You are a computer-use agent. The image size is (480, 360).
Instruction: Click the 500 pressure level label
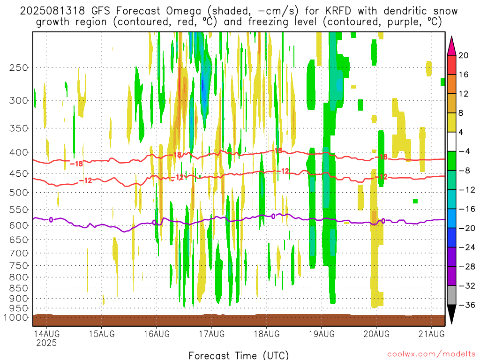tap(19, 193)
